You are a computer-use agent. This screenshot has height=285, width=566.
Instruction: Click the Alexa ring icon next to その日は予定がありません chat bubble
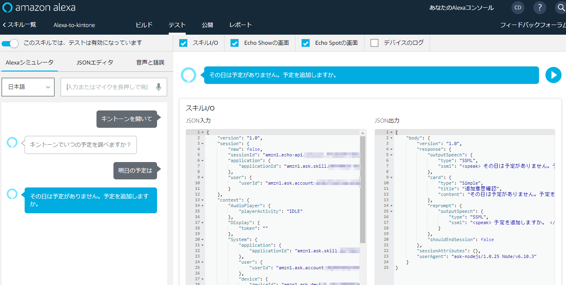pyautogui.click(x=13, y=194)
